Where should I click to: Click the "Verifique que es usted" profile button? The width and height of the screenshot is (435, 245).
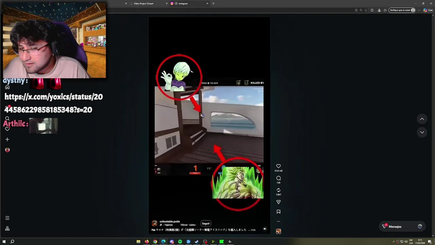coord(402,10)
